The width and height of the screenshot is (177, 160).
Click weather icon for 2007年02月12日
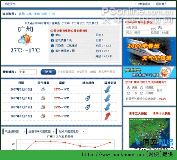tap(43, 107)
